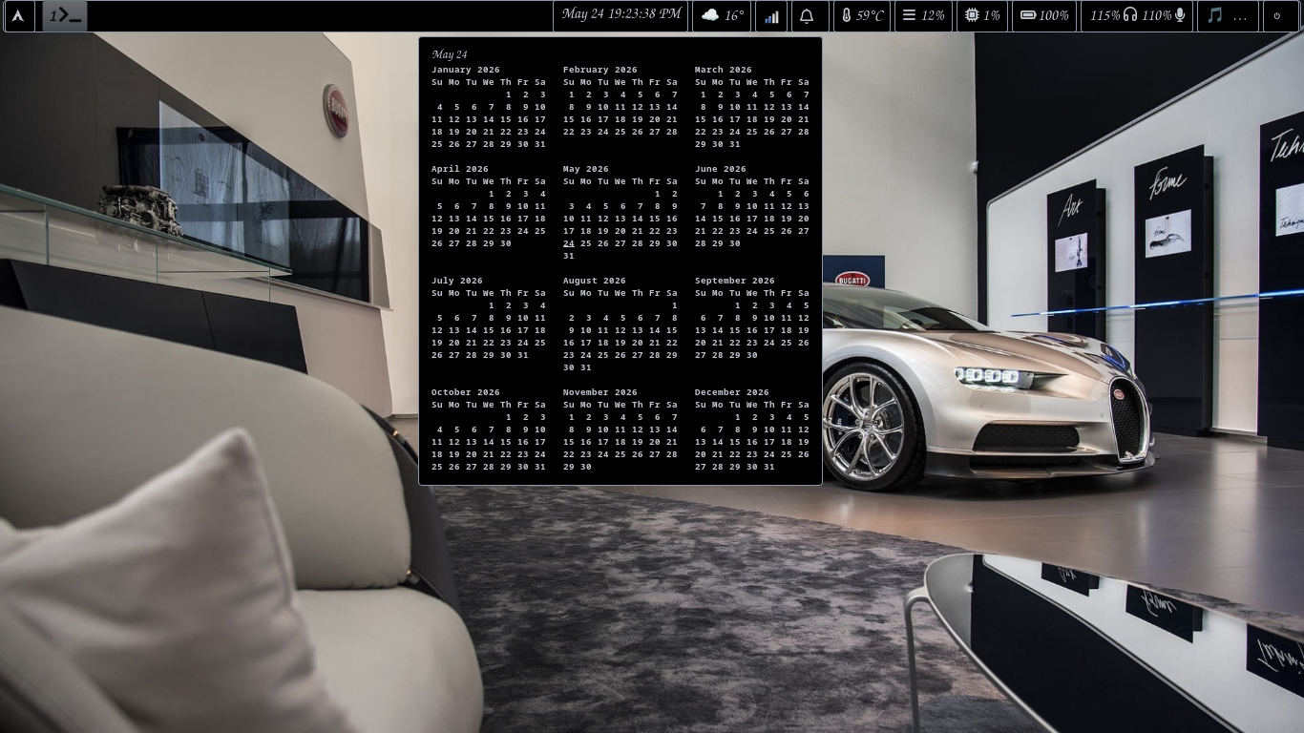Click the 115% headphone volume value
The width and height of the screenshot is (1304, 733).
[x=1104, y=16]
